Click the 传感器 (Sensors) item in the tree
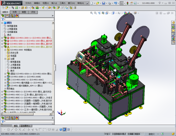The height and width of the screenshot is (136, 176). 13,56
